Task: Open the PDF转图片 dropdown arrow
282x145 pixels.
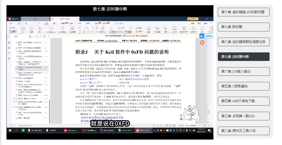Action: click(67, 32)
